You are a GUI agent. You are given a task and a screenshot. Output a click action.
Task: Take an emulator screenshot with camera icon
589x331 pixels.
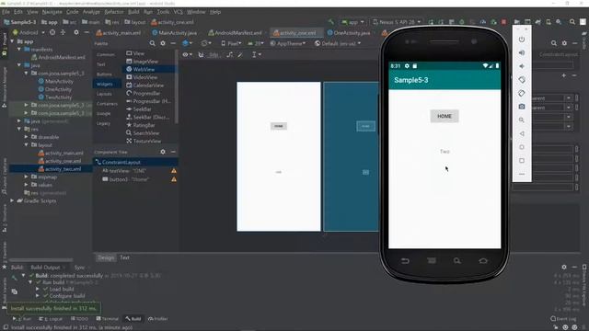[522, 107]
